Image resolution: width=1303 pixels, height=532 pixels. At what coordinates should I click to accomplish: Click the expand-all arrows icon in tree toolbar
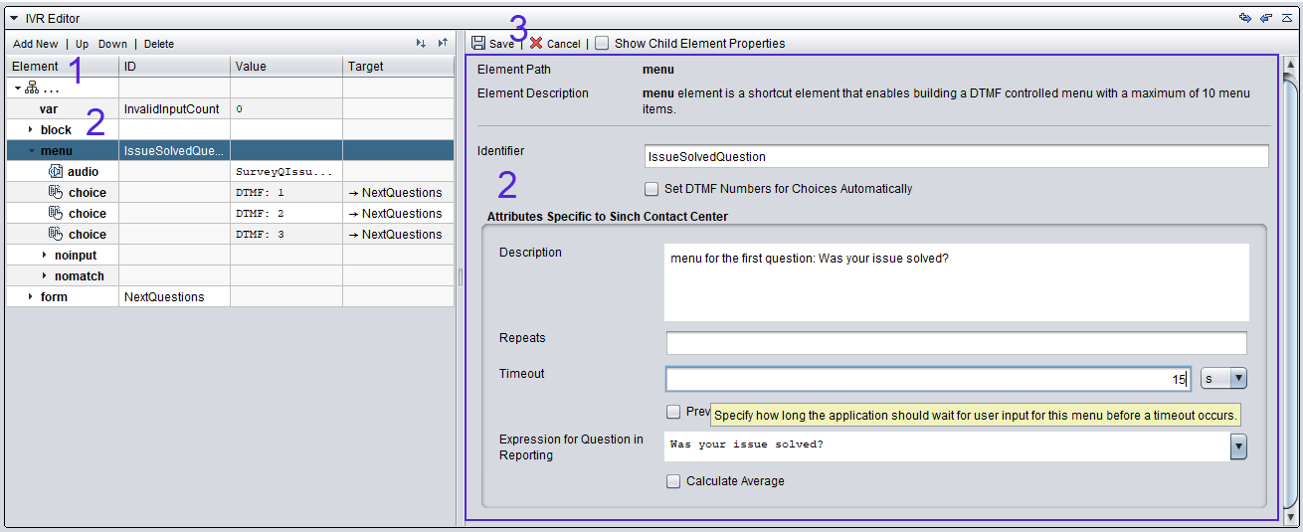coord(421,44)
